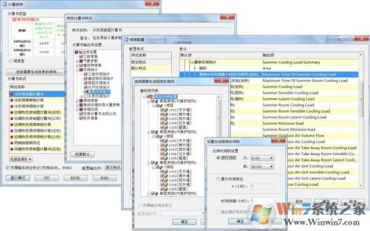The height and width of the screenshot is (231, 370).
Task: Open the dropdown below the 样式名称 list
Action: point(21,159)
